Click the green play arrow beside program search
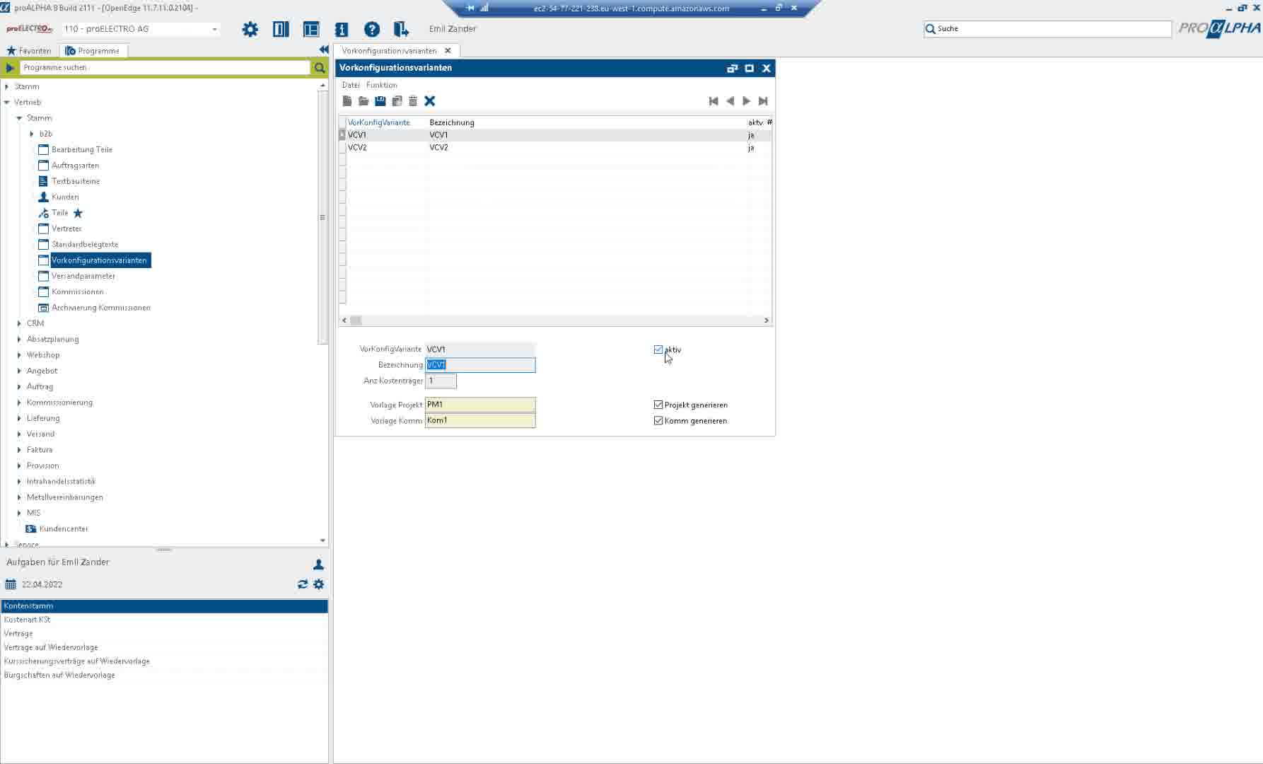This screenshot has height=764, width=1263. click(x=10, y=68)
